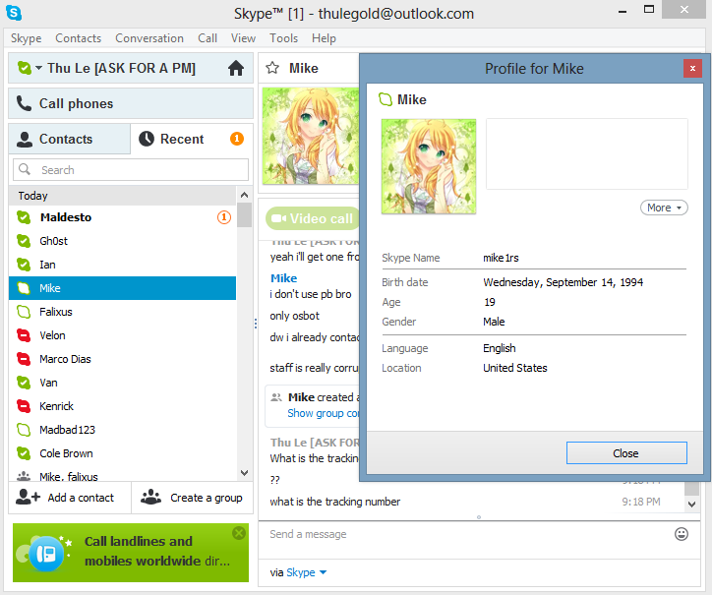Click Mike's avatar in the profile dialog
The width and height of the screenshot is (712, 595).
(429, 166)
